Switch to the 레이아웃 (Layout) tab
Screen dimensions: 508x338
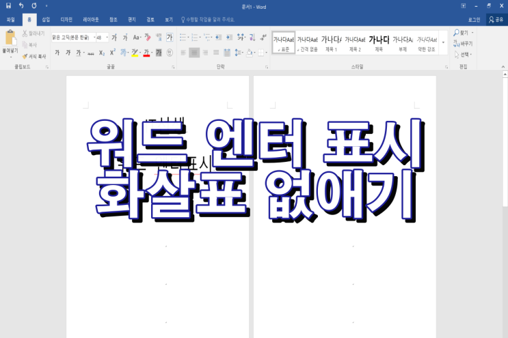(x=91, y=20)
